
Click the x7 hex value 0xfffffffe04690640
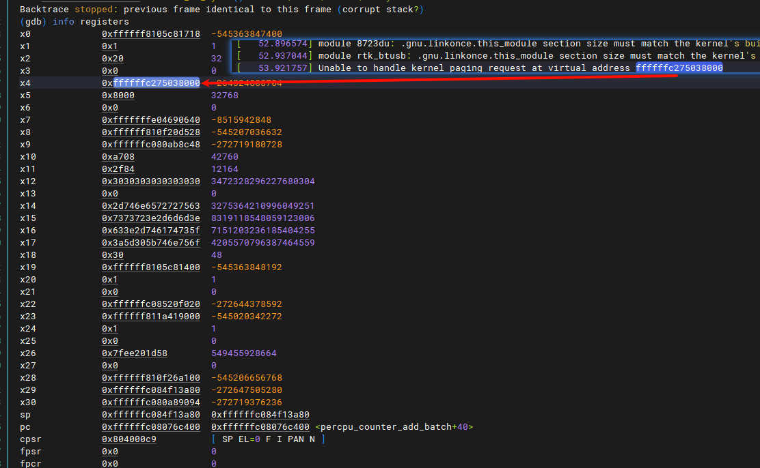point(150,120)
